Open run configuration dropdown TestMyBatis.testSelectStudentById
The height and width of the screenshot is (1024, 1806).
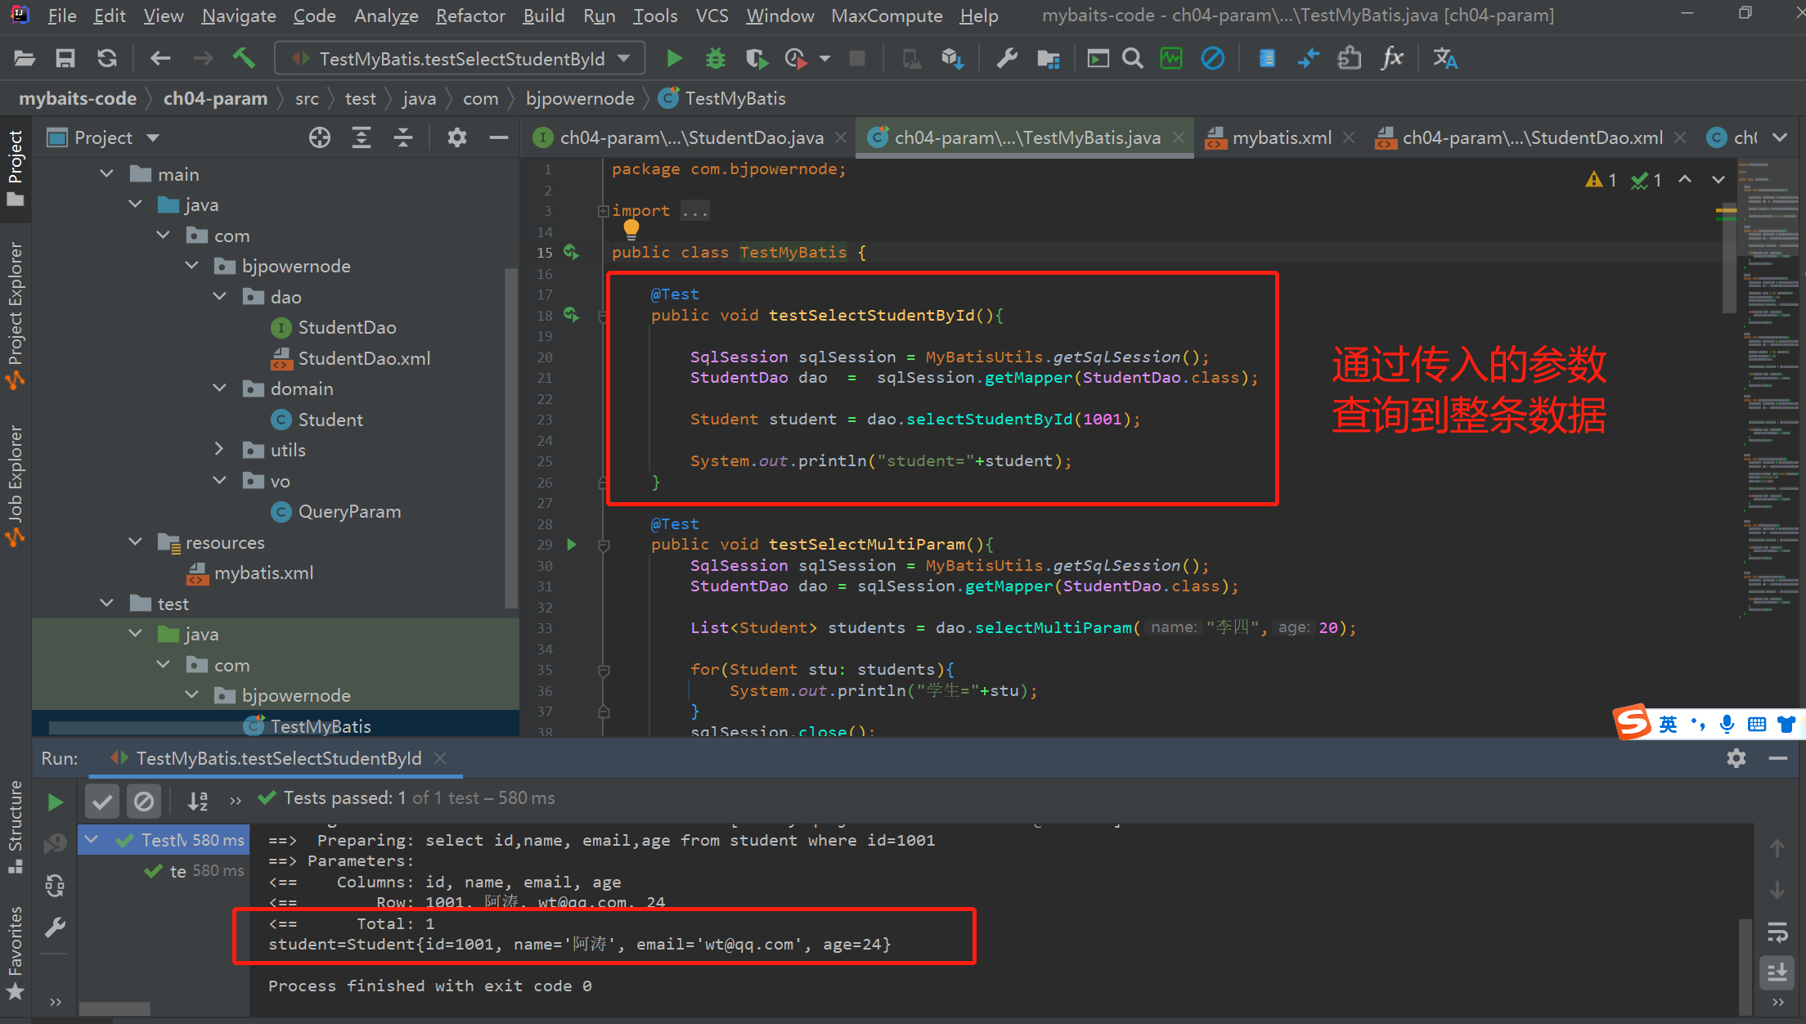click(x=461, y=58)
